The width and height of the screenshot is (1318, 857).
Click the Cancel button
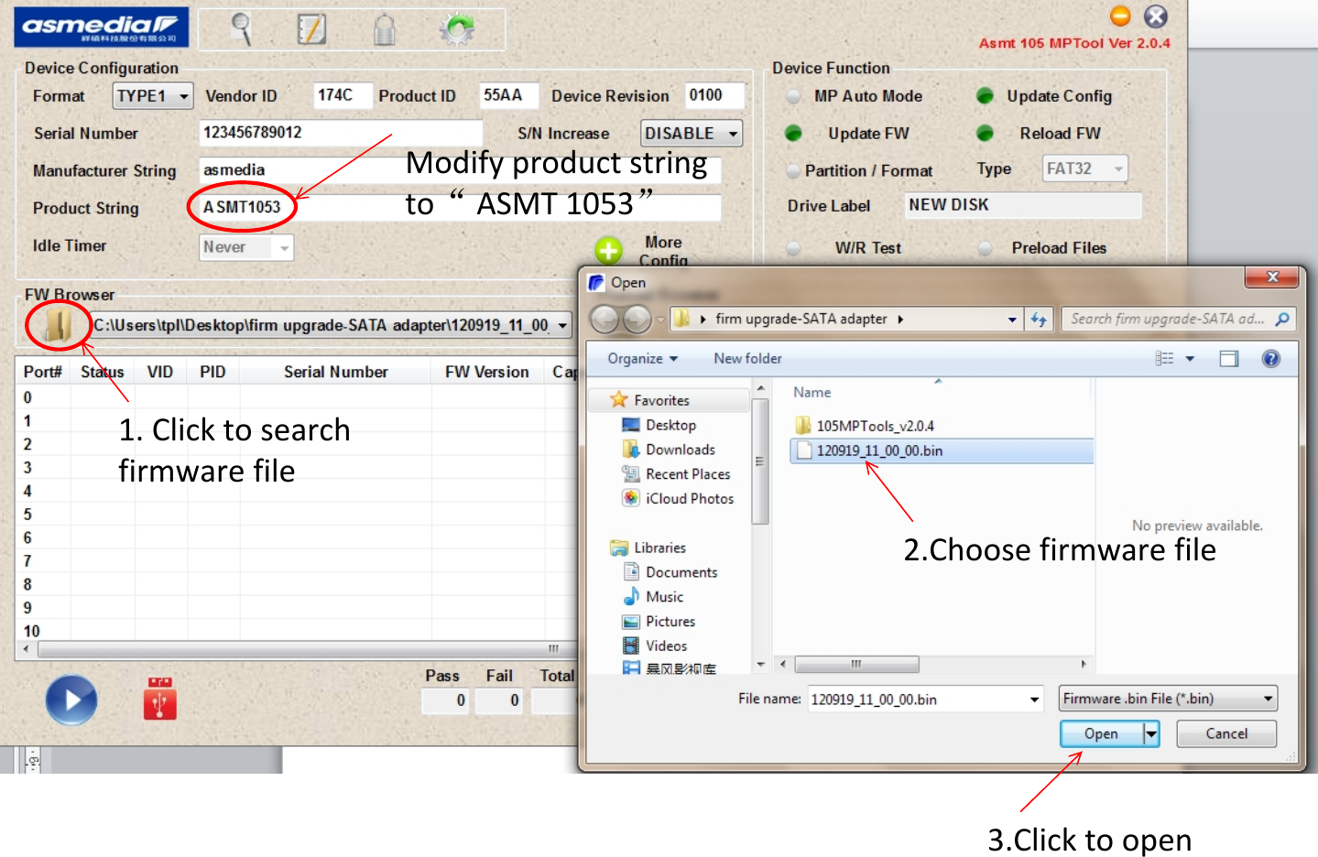tap(1226, 733)
